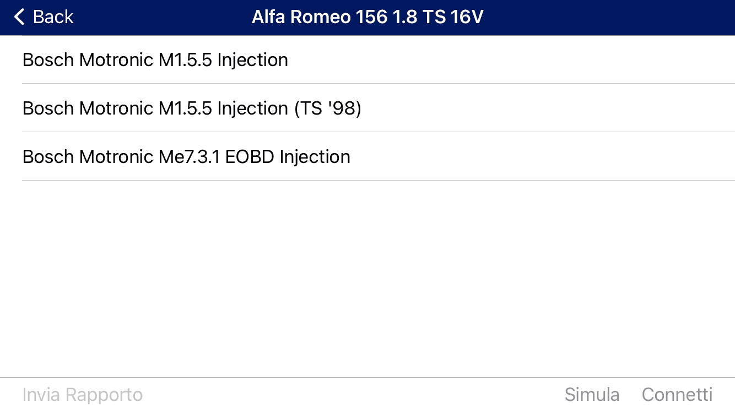Select Bosch Motronic M1.5.5 Injection

[155, 59]
